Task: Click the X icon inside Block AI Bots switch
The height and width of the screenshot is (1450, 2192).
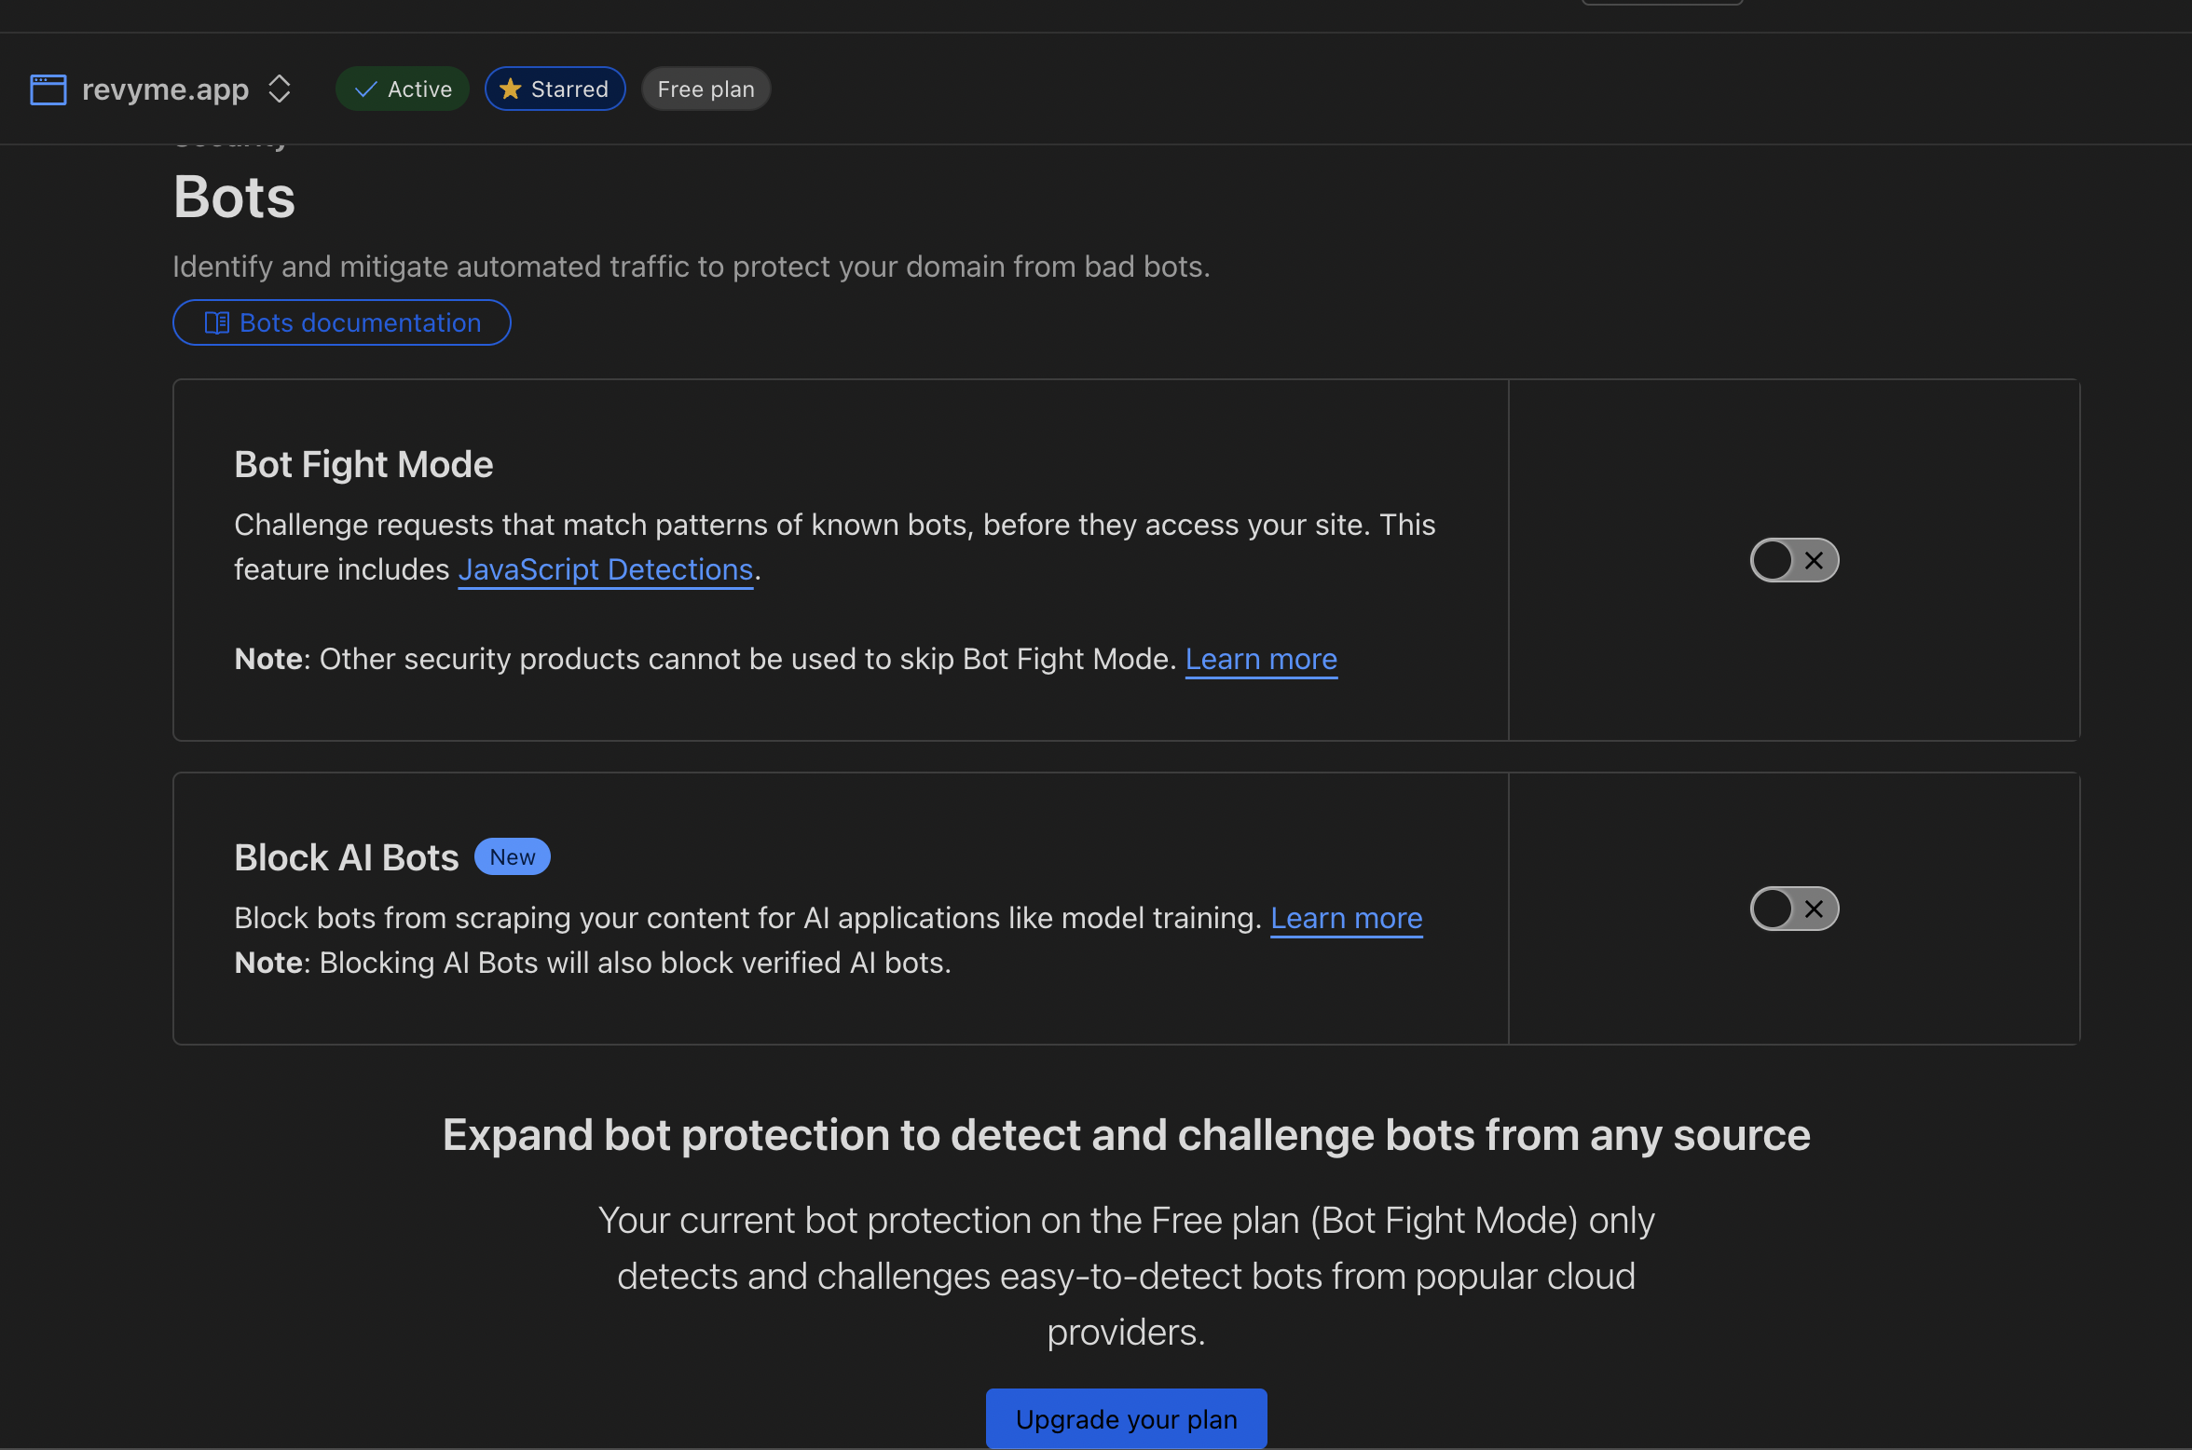Action: point(1814,909)
